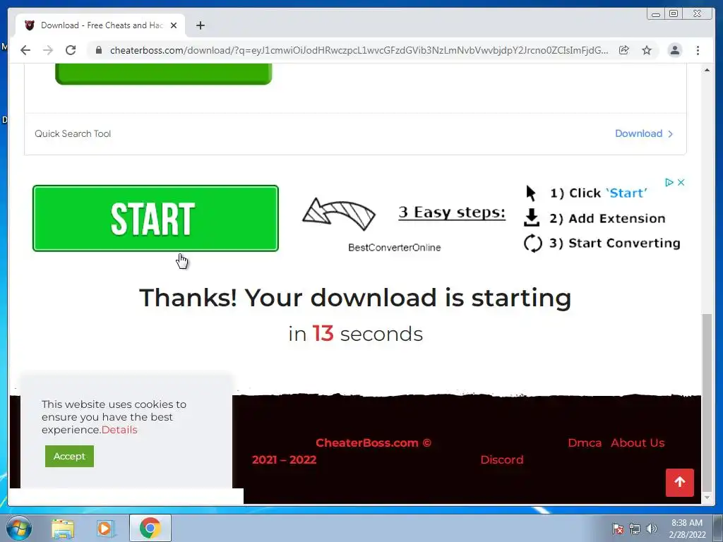Select the Download - Free Cheats tab
This screenshot has height=542, width=723.
coord(100,25)
